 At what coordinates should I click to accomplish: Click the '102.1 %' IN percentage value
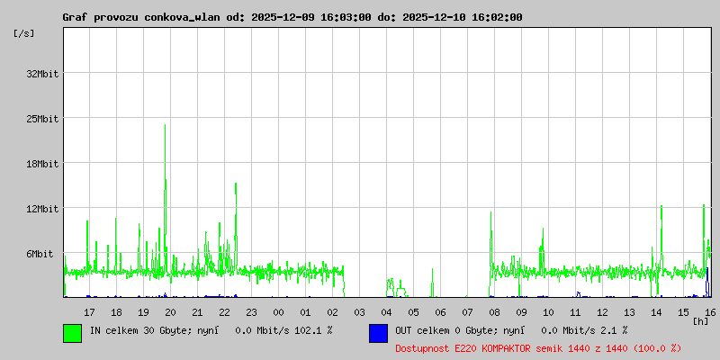tap(313, 330)
